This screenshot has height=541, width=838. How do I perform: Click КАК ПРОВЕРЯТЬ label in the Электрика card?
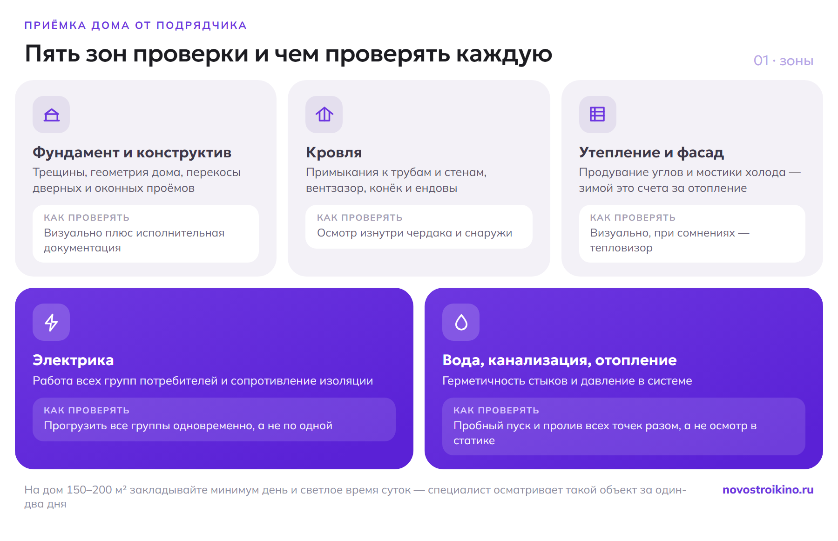[87, 411]
